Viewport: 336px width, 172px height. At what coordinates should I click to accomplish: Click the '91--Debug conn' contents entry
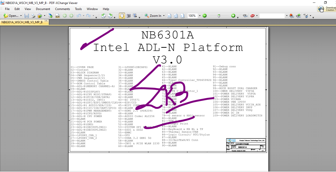click(224, 67)
